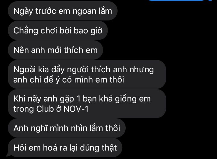Viewport: 217px width, 159px height.
Task: Tap the word 'nhưng' in the long message
Action: coord(142,70)
